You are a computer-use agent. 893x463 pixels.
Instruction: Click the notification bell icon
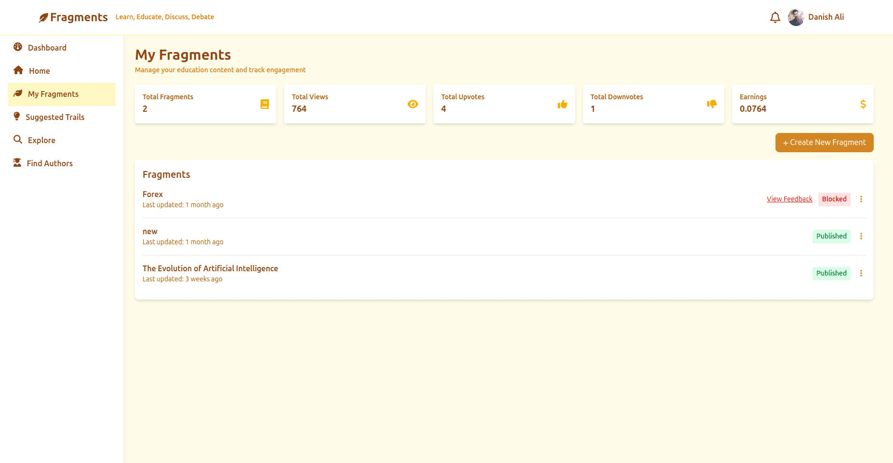click(x=775, y=17)
